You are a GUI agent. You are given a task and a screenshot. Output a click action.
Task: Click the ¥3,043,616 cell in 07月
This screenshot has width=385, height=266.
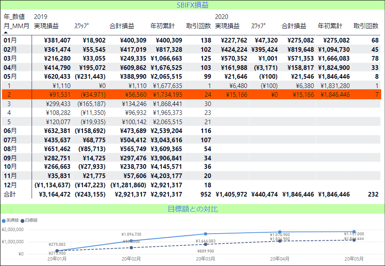[166, 140]
